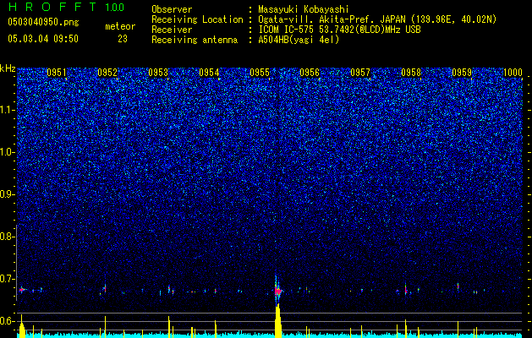Viewport: 532px width, 338px height.
Task: Click the "meteor" label
Action: 120,26
